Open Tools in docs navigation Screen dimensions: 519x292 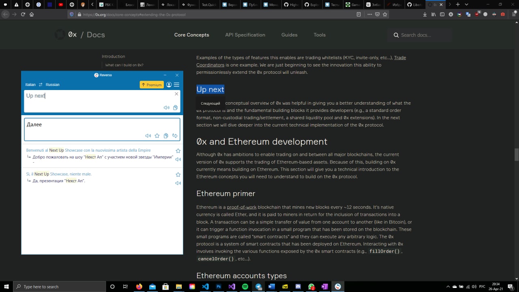pos(320,35)
